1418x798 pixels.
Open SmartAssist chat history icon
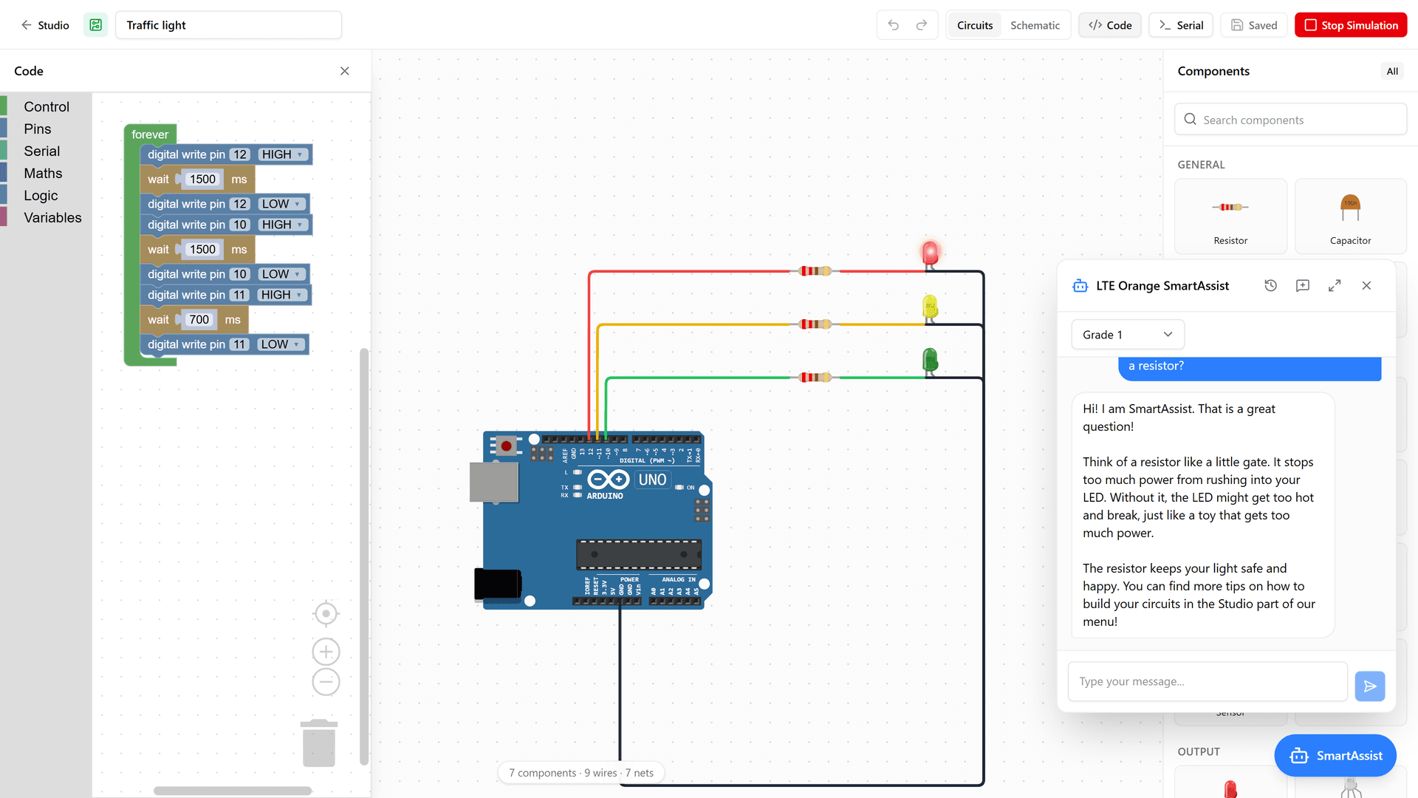pos(1270,286)
